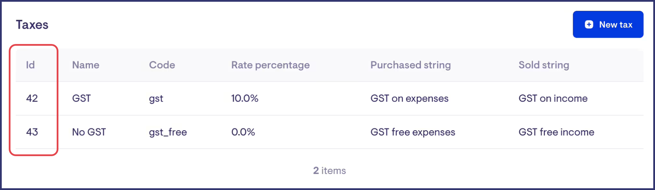
Task: Click the GST tax name
Action: click(82, 98)
